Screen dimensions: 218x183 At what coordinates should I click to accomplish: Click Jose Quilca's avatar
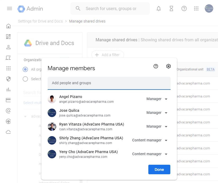(x=52, y=113)
